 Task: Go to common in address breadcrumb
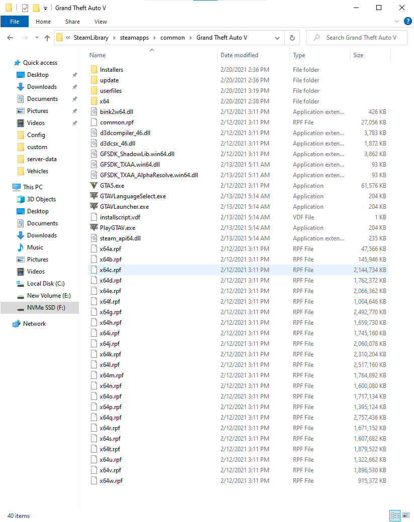[x=172, y=38]
